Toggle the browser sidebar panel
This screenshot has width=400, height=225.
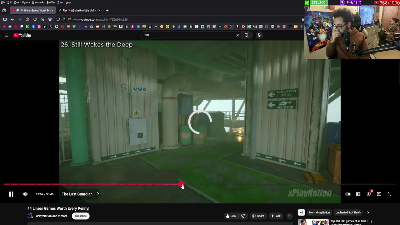[x=5, y=19]
